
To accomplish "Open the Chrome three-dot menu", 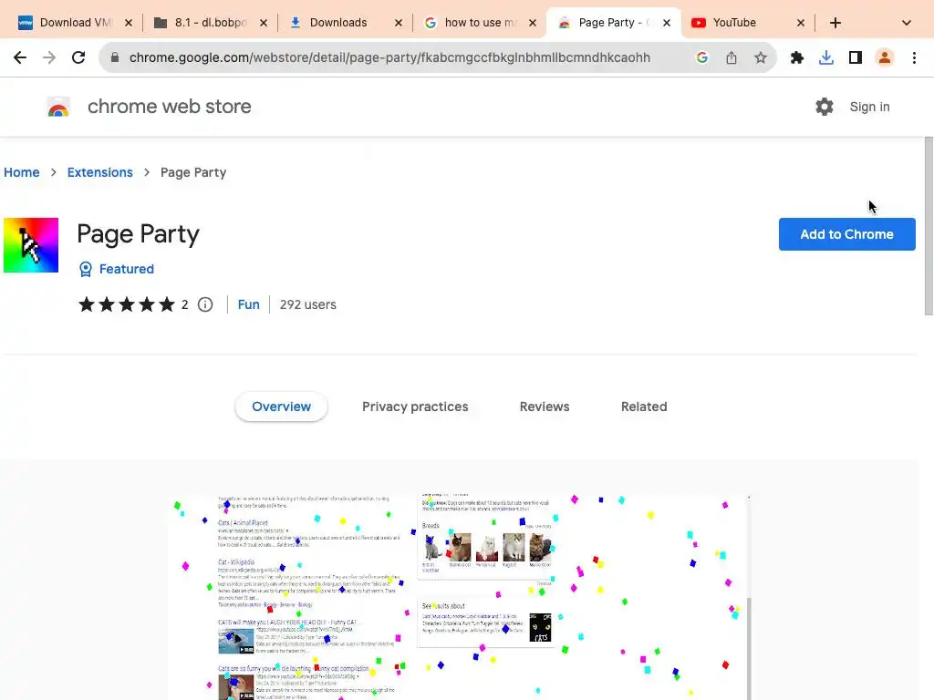I will click(x=914, y=57).
